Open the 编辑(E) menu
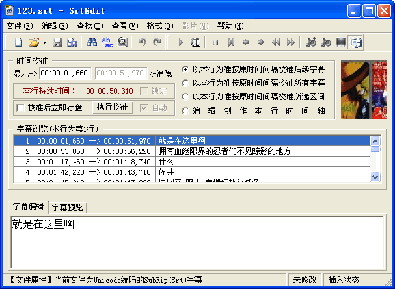 [x=55, y=26]
